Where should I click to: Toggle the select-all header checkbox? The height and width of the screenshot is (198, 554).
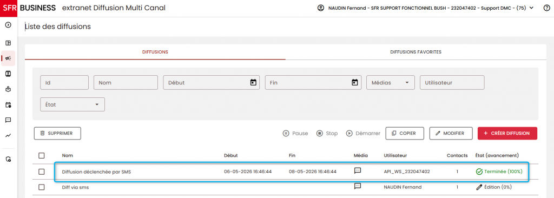(41, 155)
